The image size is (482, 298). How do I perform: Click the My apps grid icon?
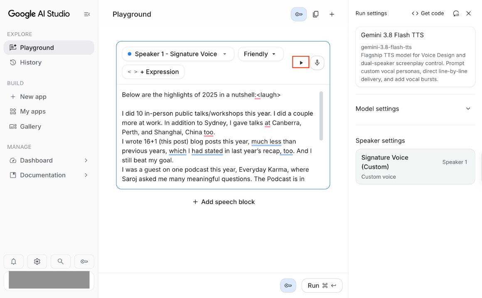coord(13,111)
